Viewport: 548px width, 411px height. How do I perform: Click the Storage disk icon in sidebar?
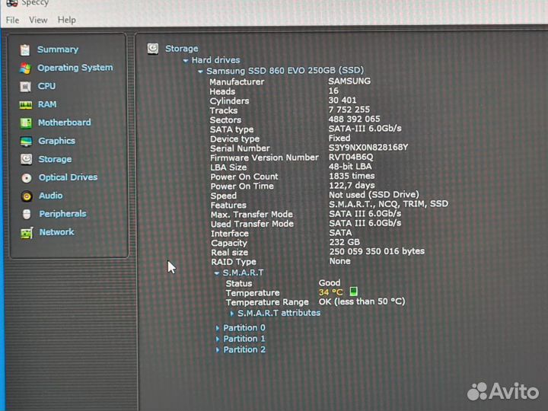coord(26,159)
